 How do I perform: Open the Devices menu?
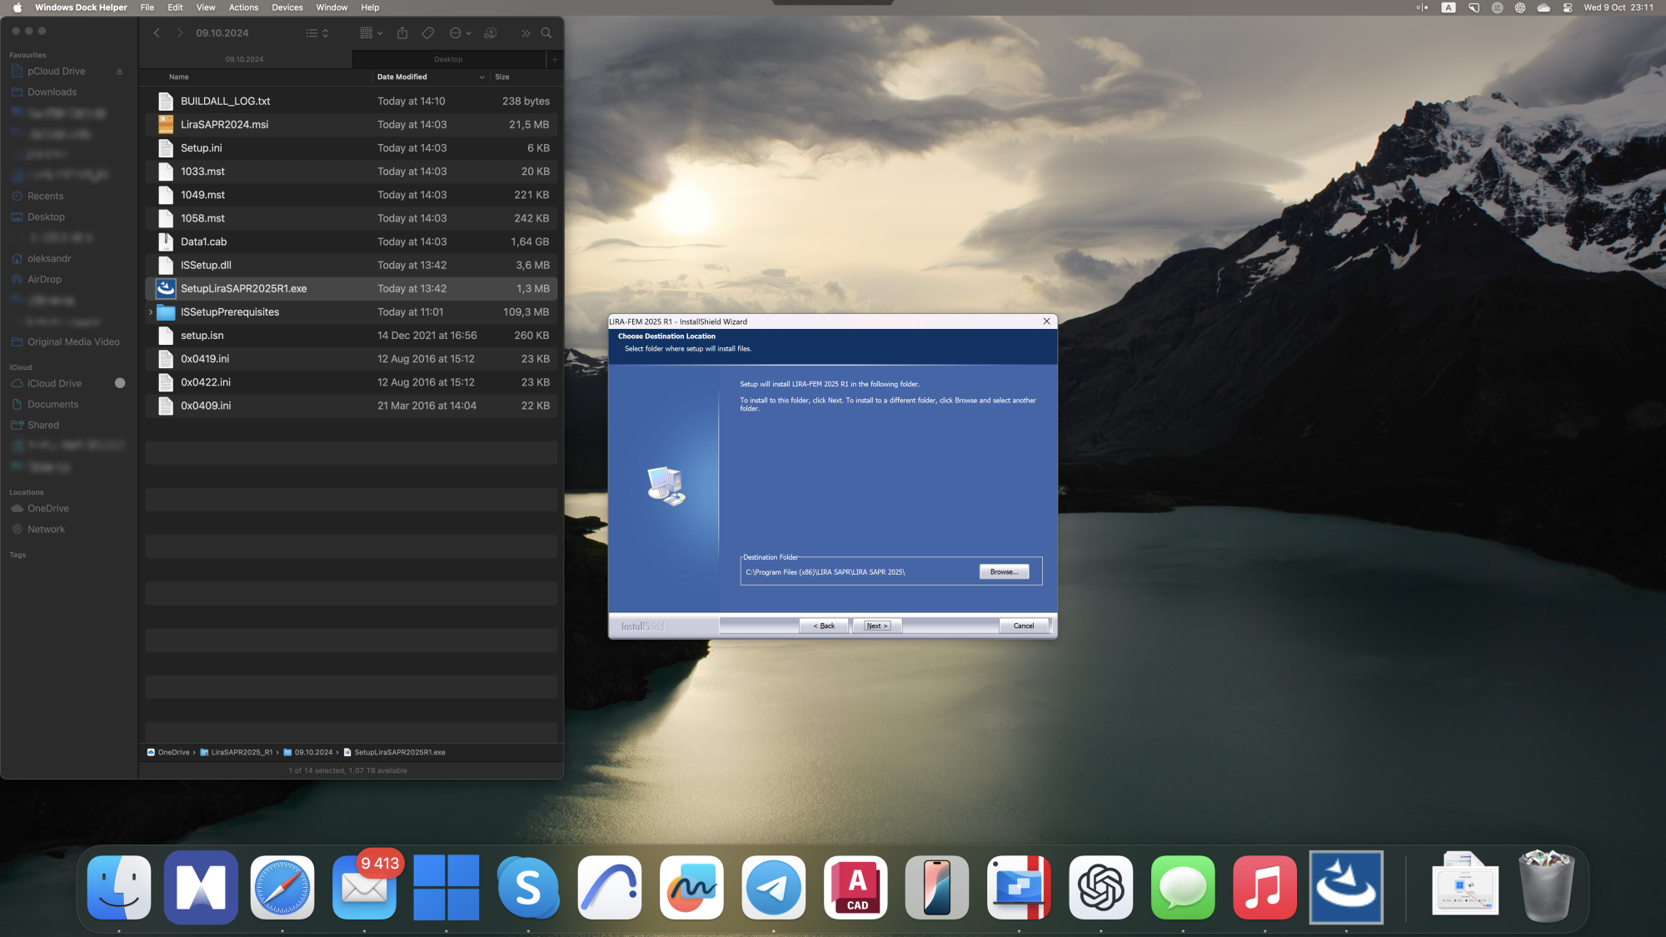[287, 7]
